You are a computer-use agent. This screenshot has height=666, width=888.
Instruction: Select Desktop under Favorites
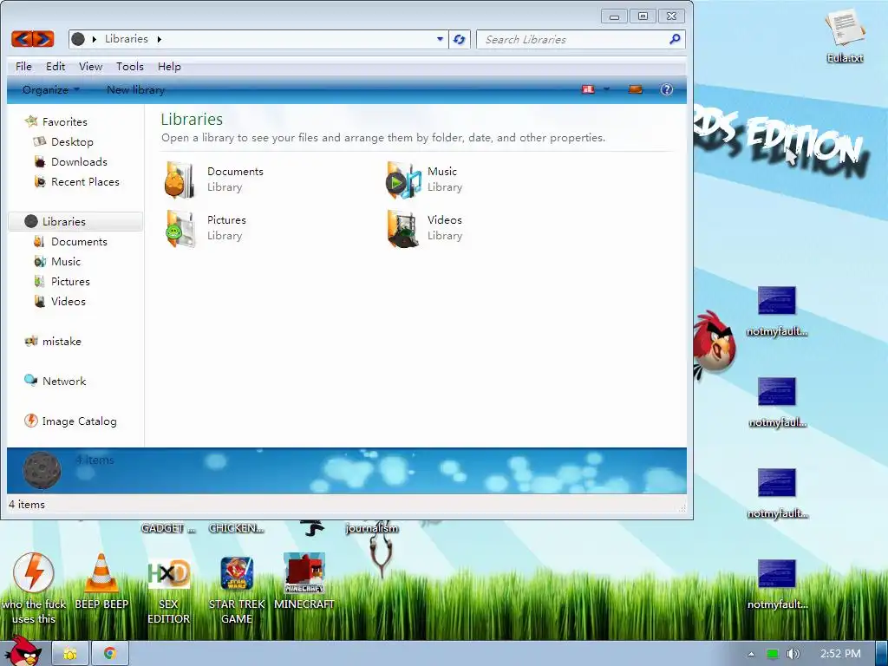[x=62, y=141]
